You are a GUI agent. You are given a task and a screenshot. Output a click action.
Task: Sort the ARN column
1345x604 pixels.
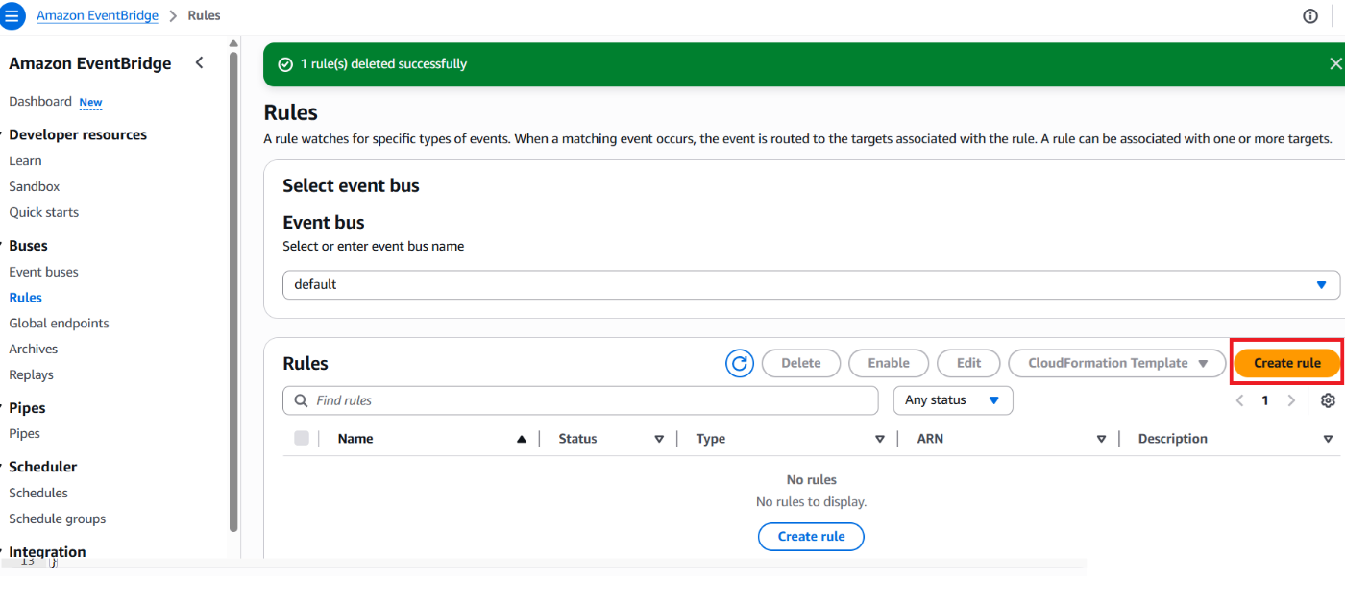tap(1101, 439)
